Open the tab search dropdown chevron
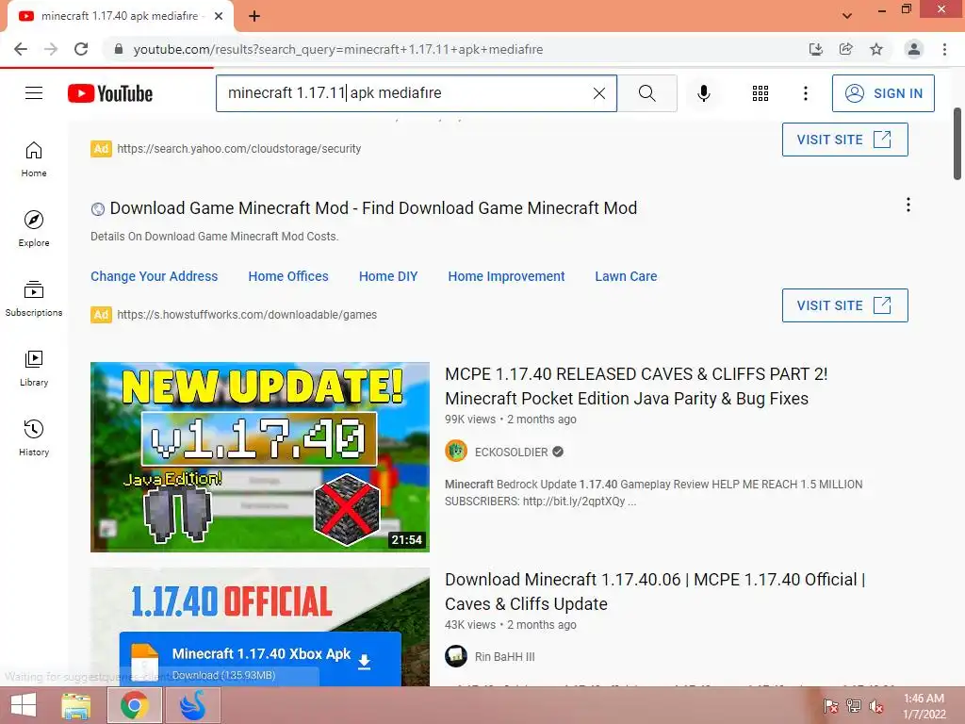The image size is (965, 724). click(847, 16)
